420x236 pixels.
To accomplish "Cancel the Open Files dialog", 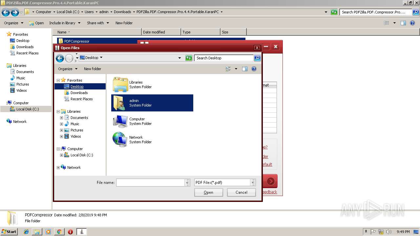I will pos(241,192).
